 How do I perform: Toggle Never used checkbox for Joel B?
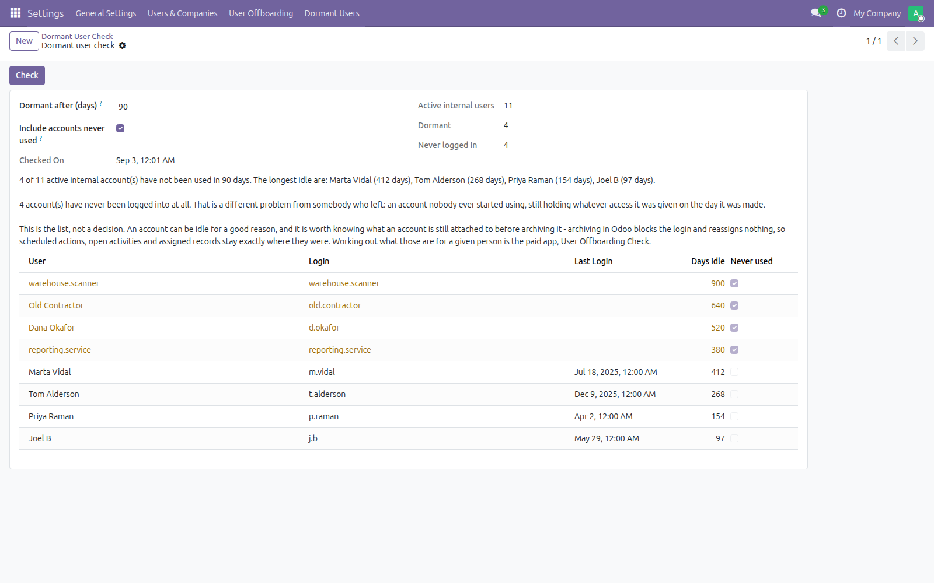[x=734, y=438]
